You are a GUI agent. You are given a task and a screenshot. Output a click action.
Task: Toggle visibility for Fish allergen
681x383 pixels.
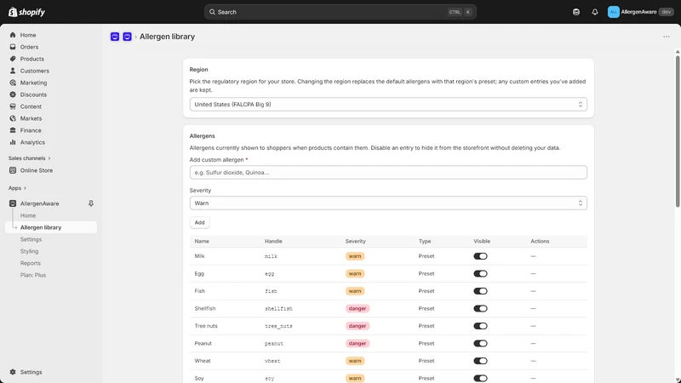click(480, 291)
